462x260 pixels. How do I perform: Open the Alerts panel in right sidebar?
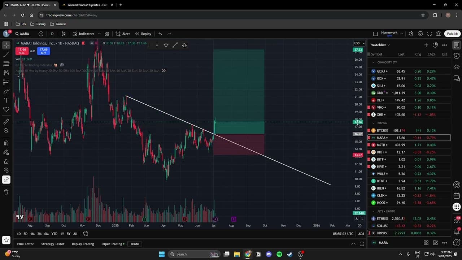click(x=457, y=56)
